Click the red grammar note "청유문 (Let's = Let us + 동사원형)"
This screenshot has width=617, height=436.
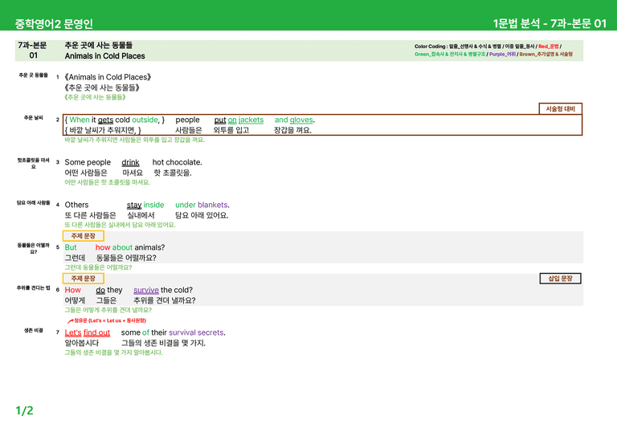(x=110, y=320)
